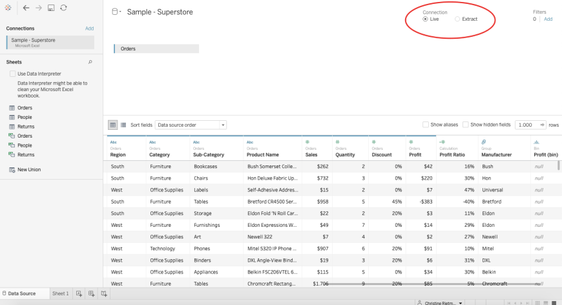Open the user account dropdown
The image size is (562, 305).
(x=440, y=303)
